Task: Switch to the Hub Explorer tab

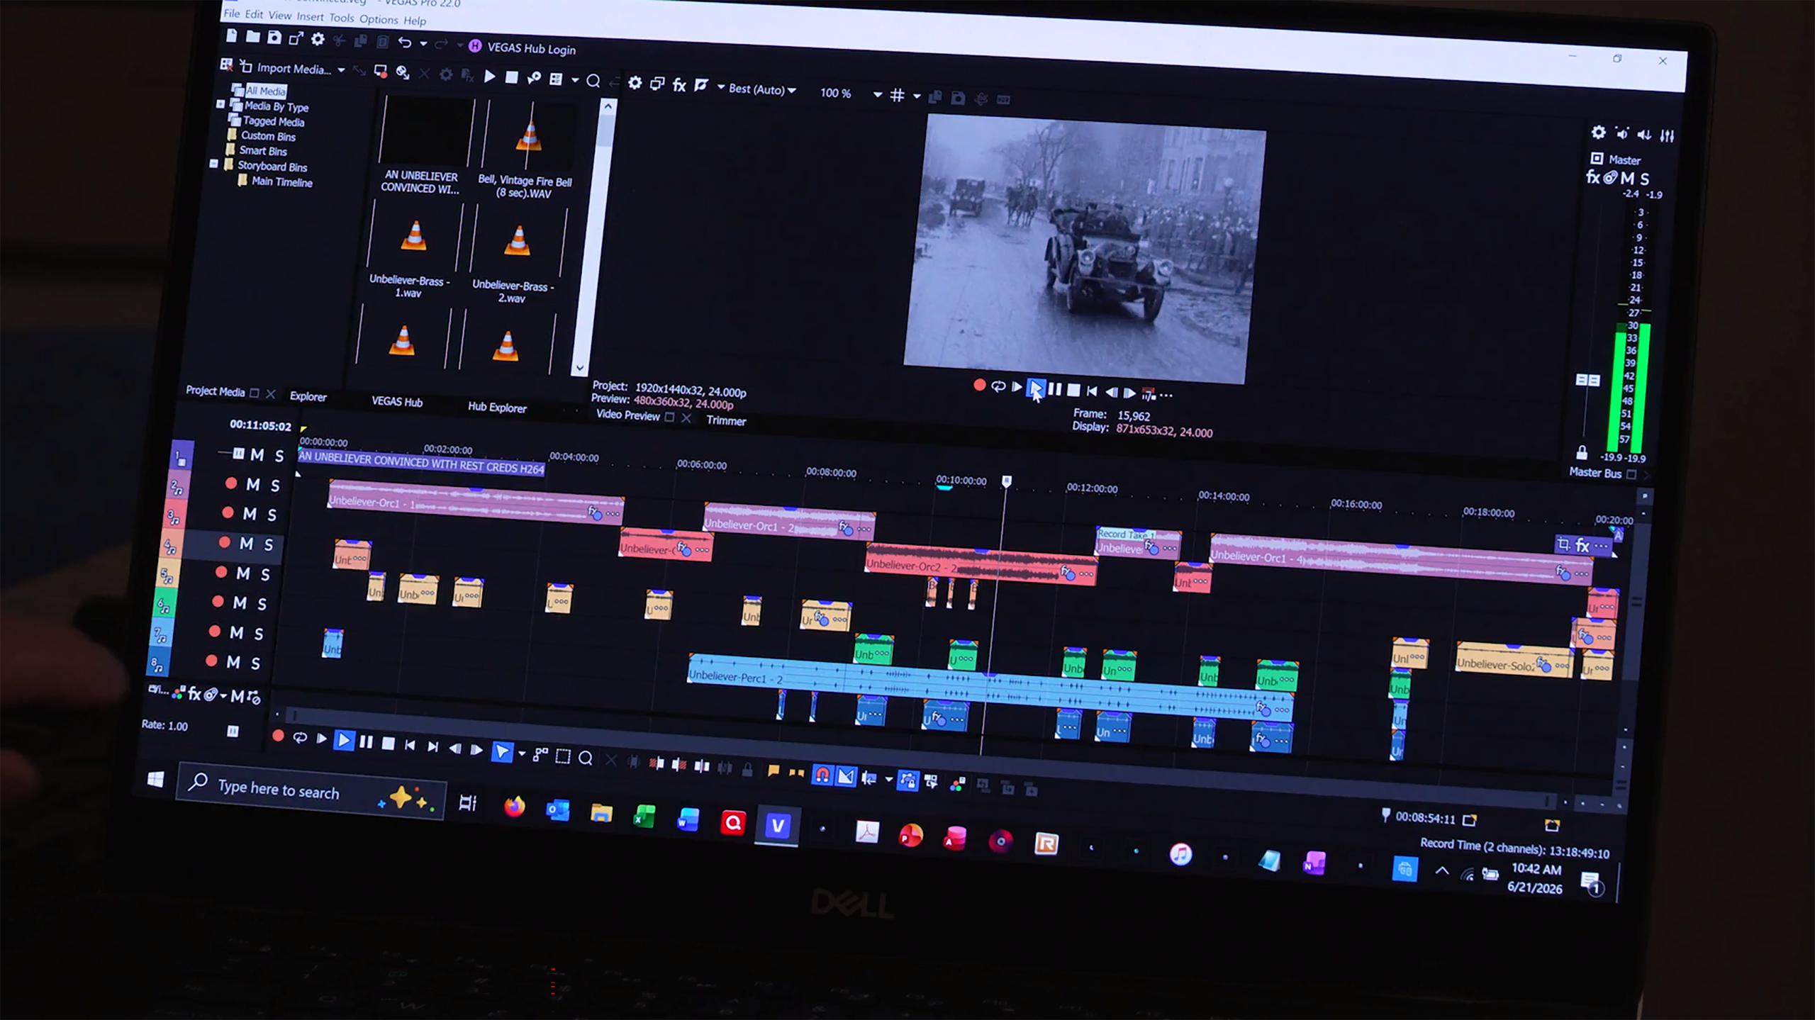Action: (497, 407)
